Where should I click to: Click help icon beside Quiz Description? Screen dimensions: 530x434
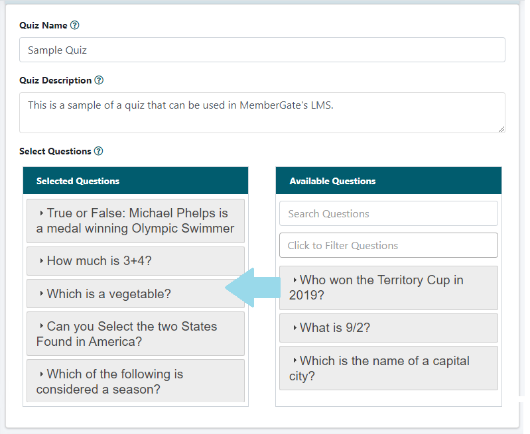99,80
